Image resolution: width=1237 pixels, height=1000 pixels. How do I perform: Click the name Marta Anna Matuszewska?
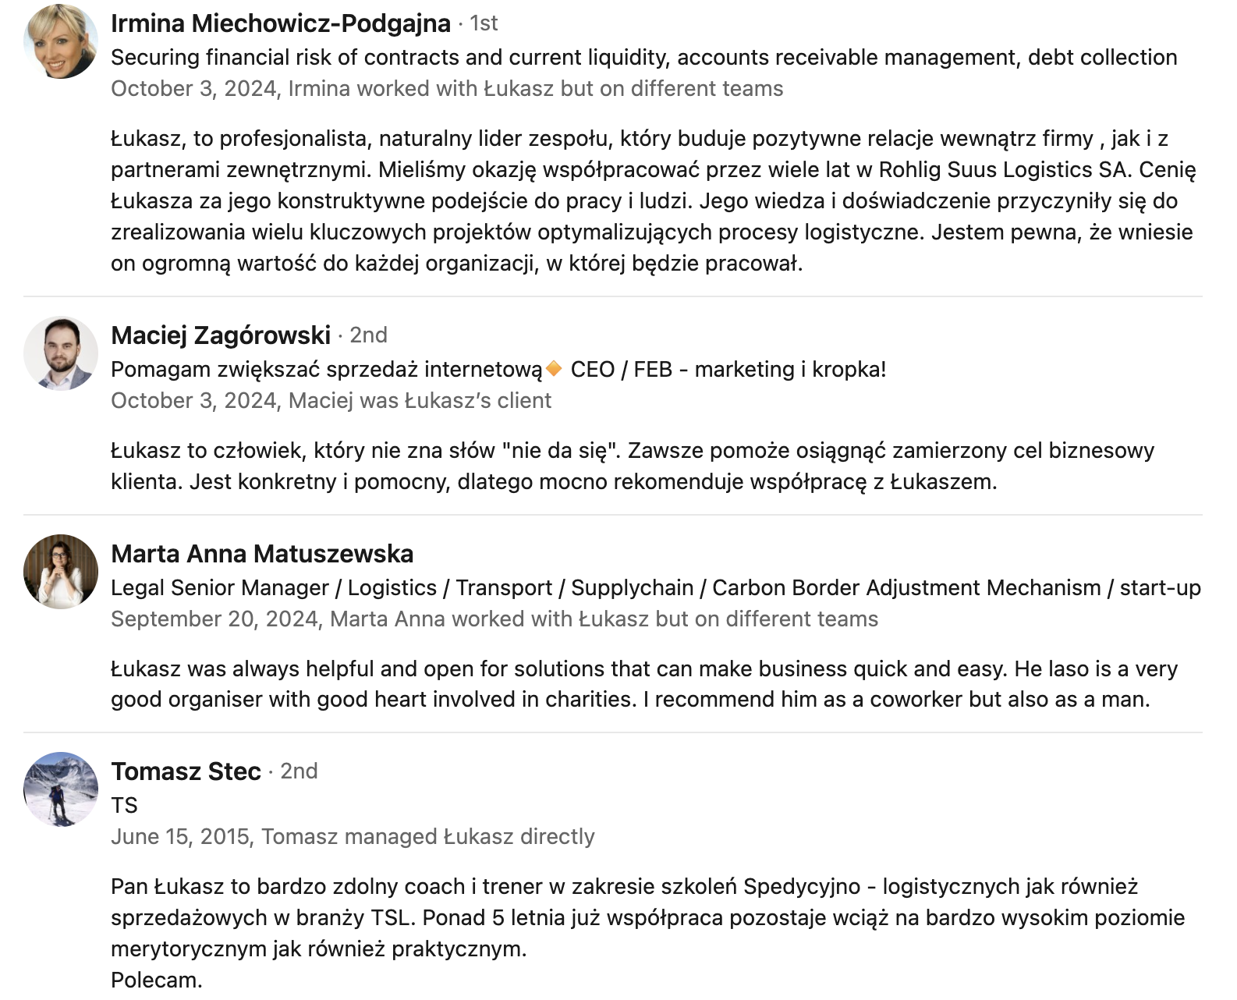tap(262, 554)
